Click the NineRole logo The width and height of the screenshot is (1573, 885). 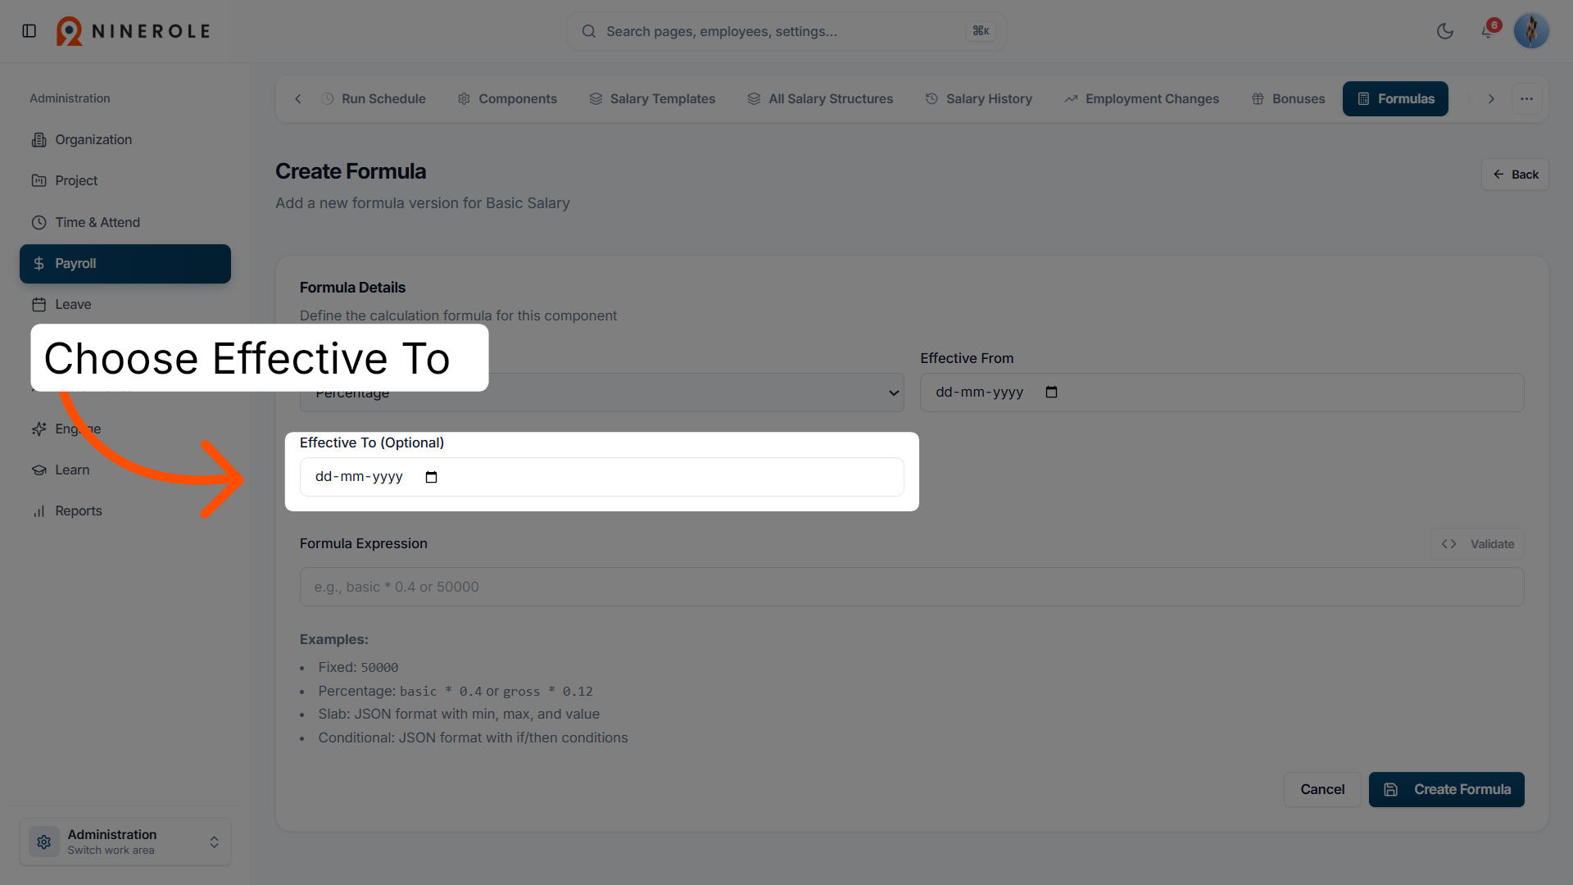pos(133,31)
